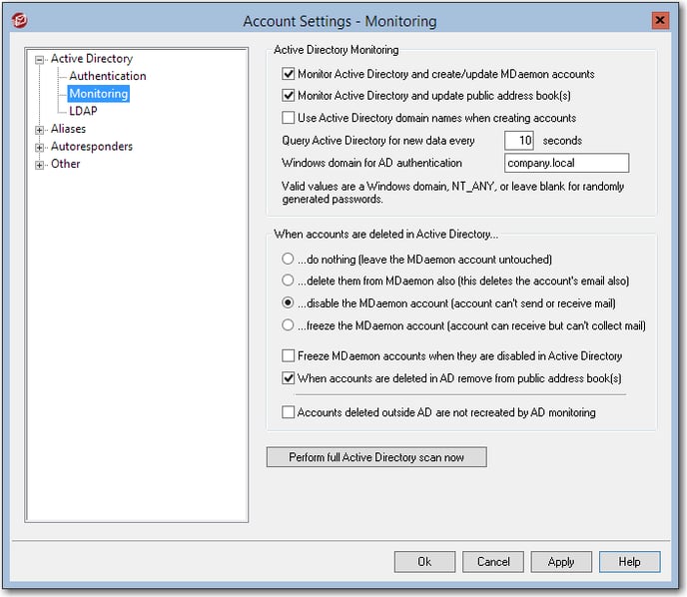687x597 pixels.
Task: Enable Use Active Directory domain names option
Action: coord(288,118)
